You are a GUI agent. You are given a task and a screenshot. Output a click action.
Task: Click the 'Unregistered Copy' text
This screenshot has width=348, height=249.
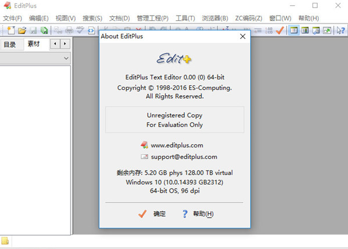175,116
